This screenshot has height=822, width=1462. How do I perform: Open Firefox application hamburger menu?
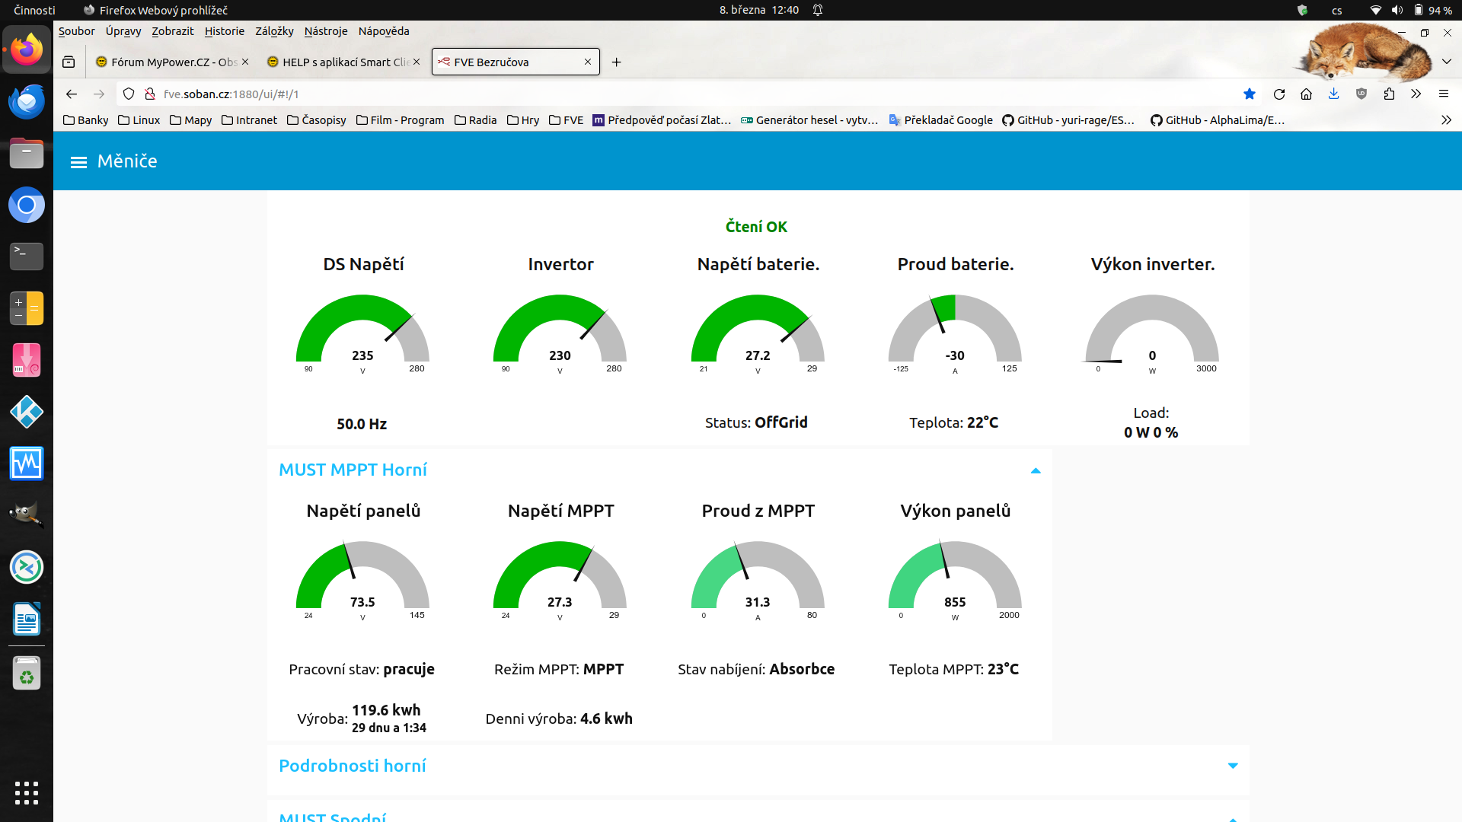point(1443,94)
